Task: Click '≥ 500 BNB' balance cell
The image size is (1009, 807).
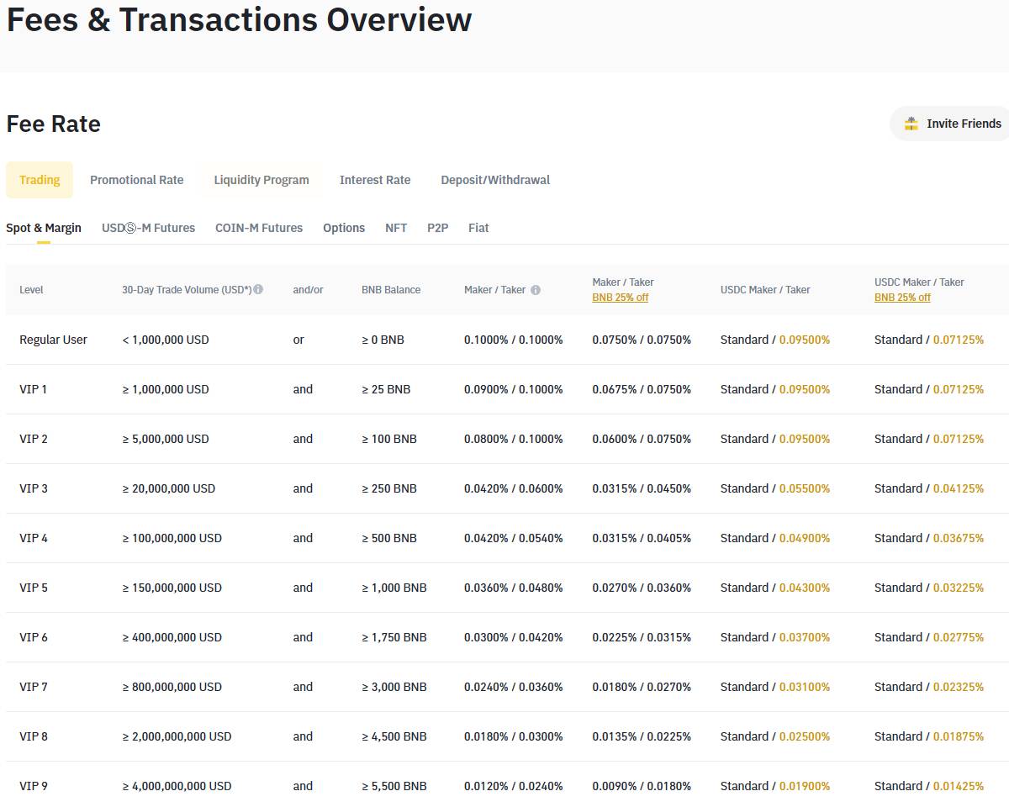Action: [389, 538]
